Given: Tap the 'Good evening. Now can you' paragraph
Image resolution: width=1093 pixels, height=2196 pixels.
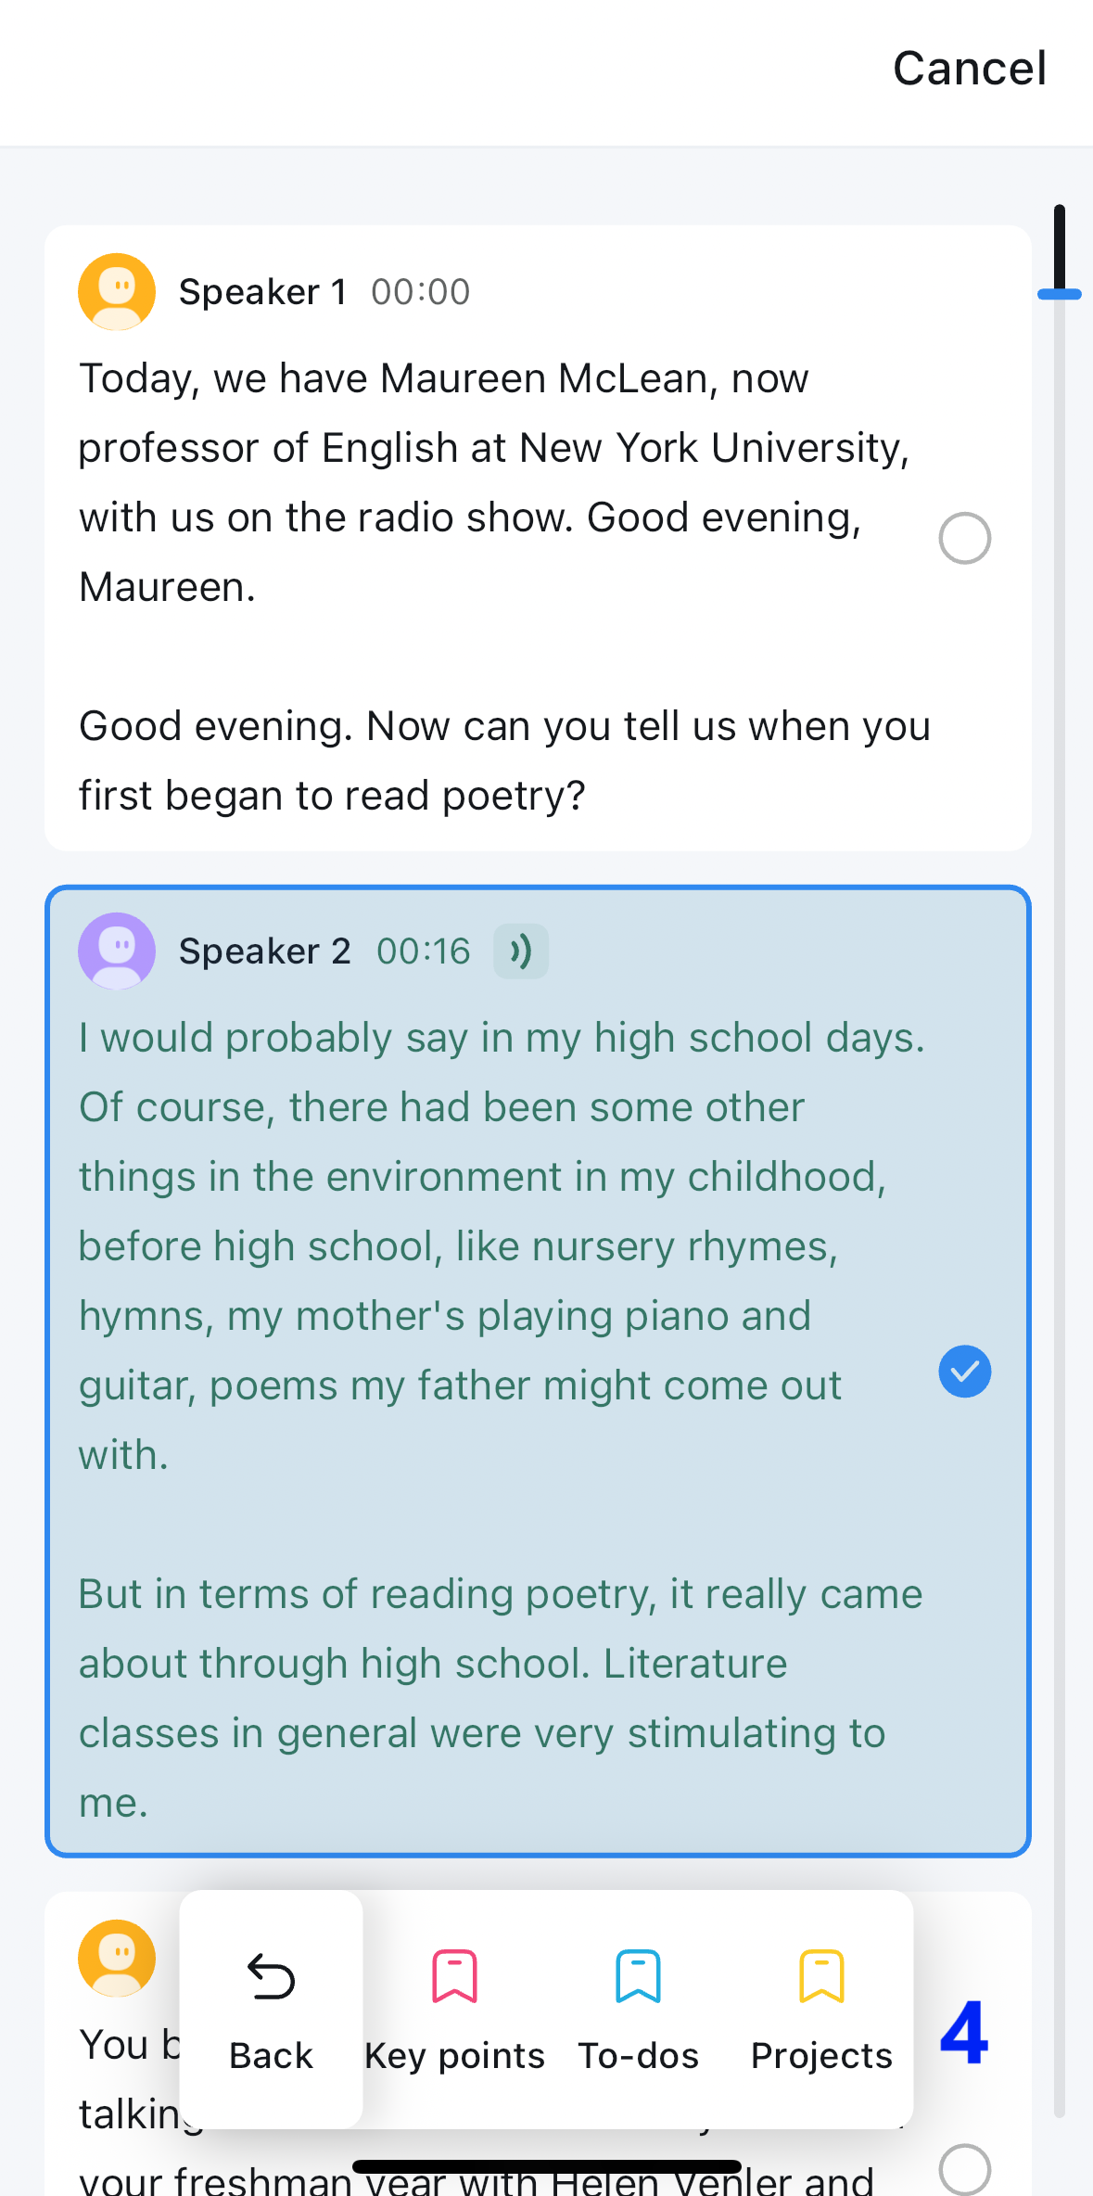Looking at the screenshot, I should tap(504, 760).
